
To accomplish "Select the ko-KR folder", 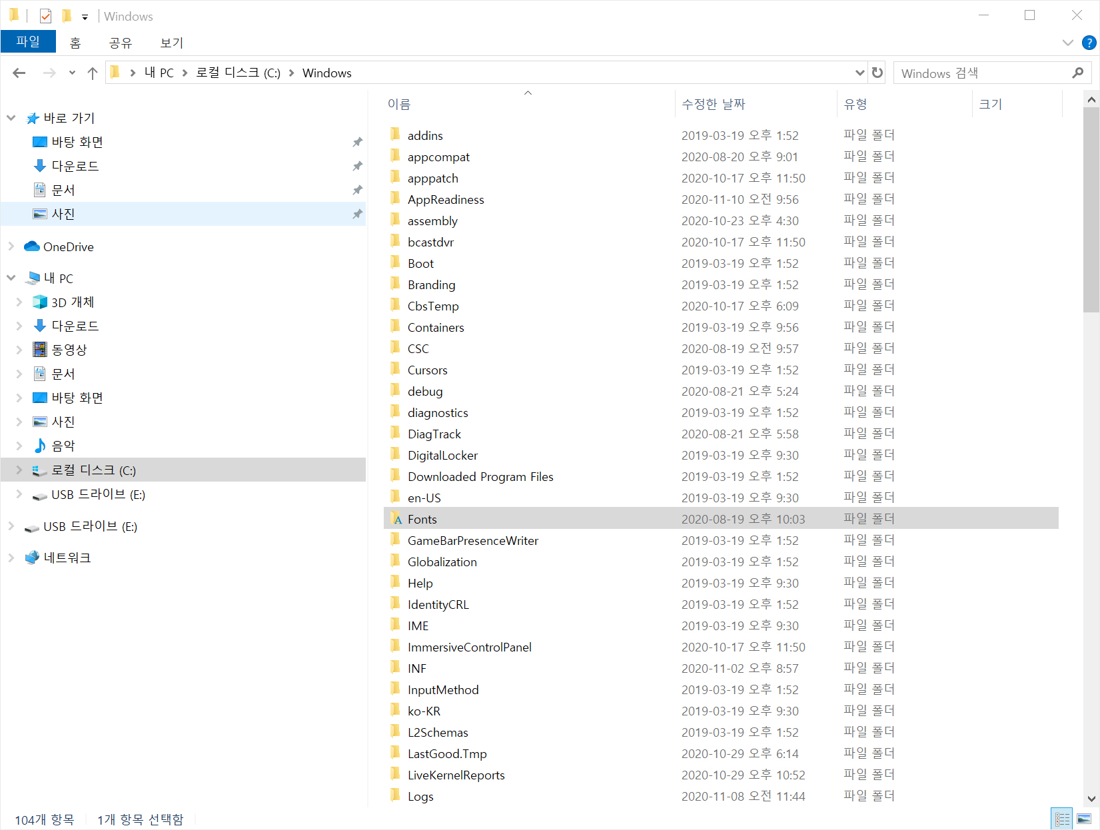I will pos(424,711).
